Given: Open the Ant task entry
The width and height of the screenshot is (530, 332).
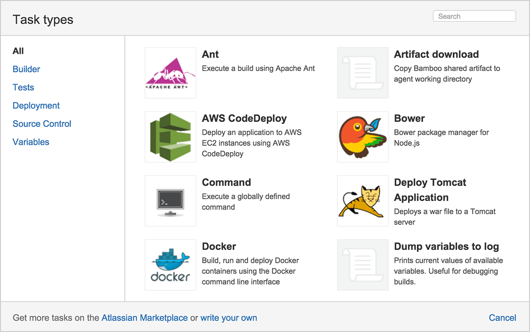Looking at the screenshot, I should pos(210,54).
